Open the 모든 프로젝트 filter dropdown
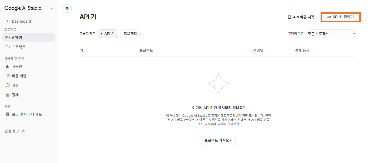The image size is (379, 163). tap(331, 34)
